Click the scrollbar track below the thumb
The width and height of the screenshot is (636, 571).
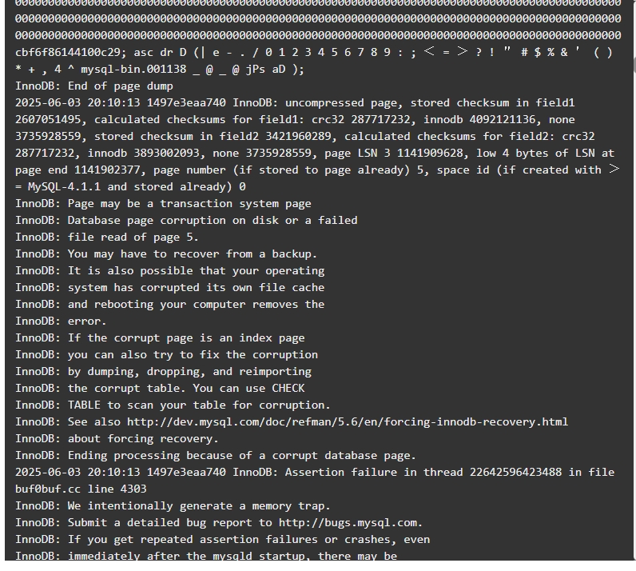pyautogui.click(x=634, y=317)
